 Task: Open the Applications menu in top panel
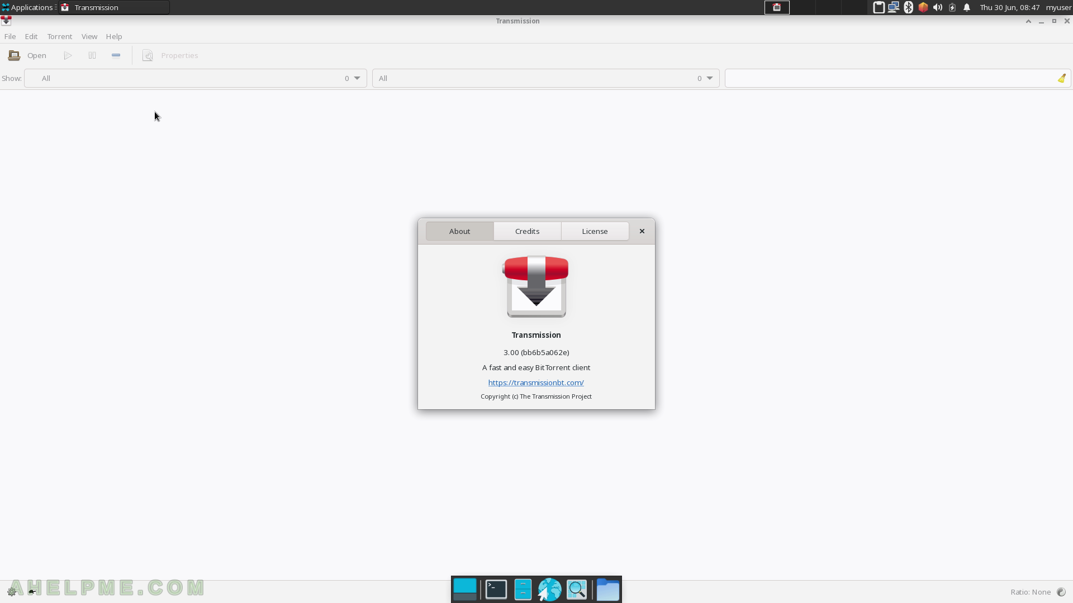point(29,7)
